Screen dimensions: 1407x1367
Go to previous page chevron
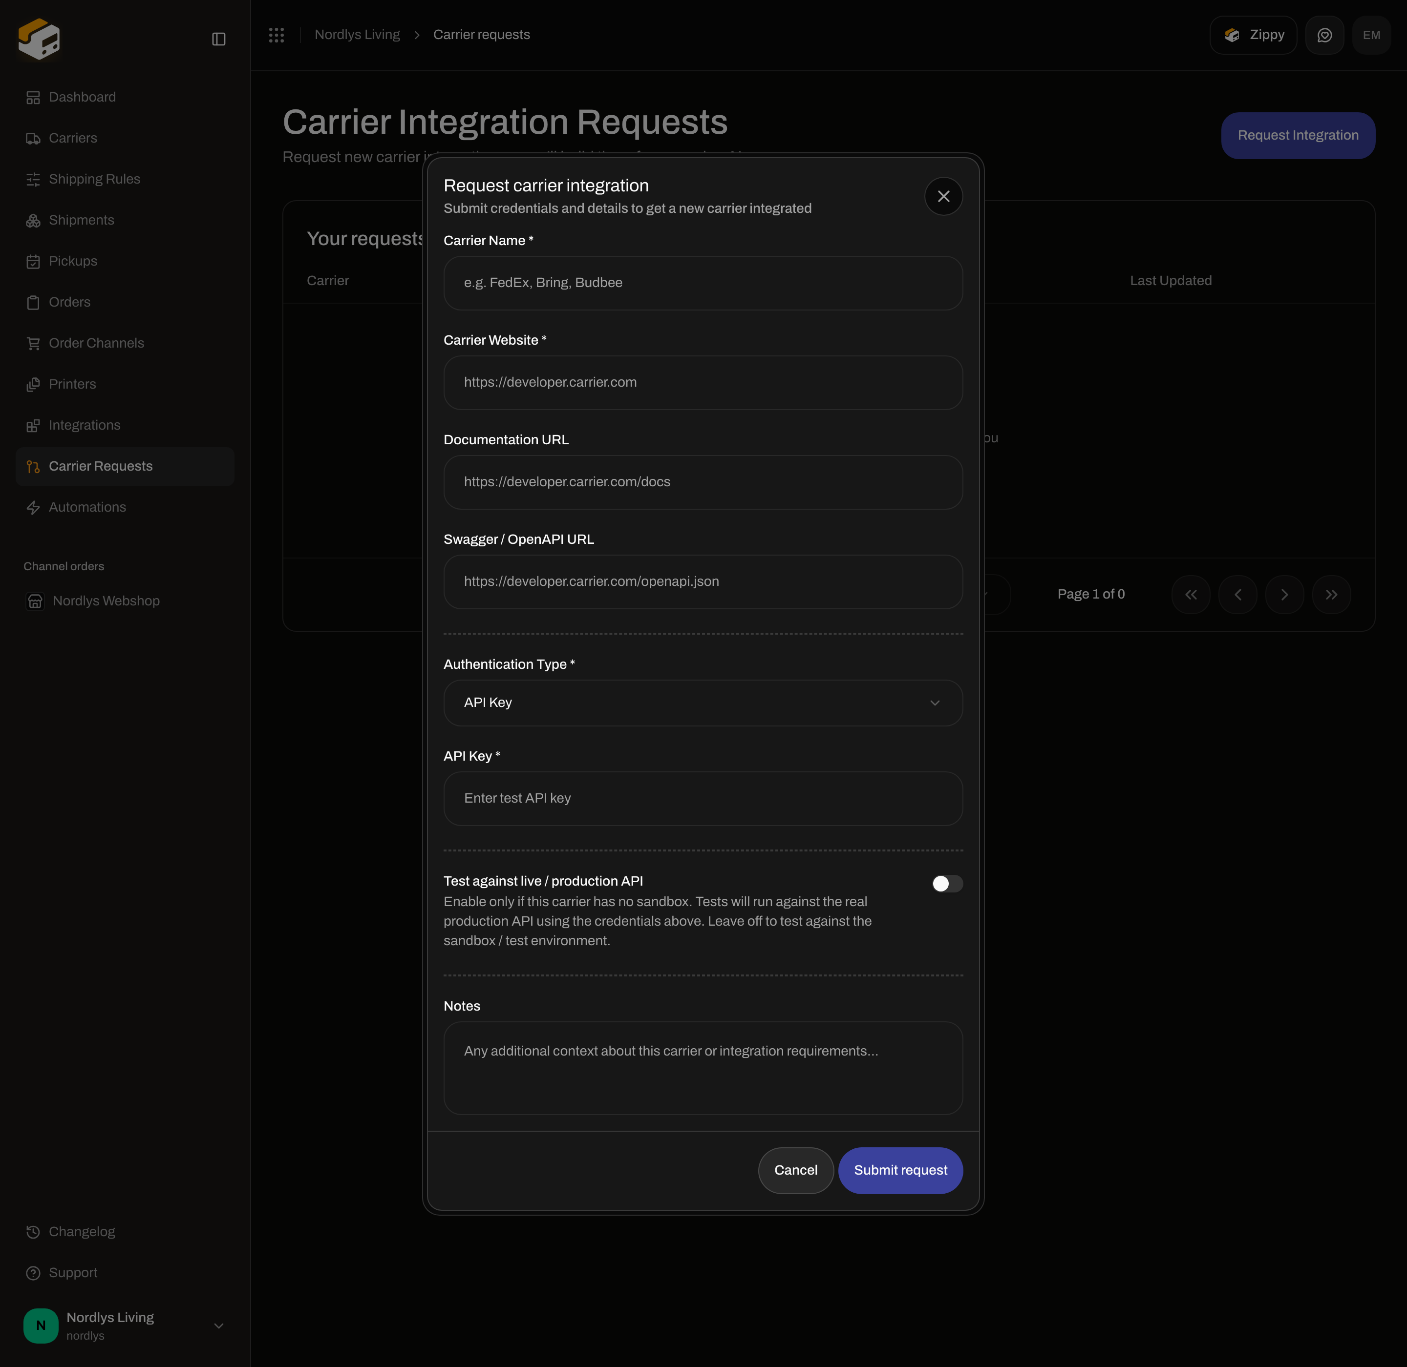tap(1237, 595)
